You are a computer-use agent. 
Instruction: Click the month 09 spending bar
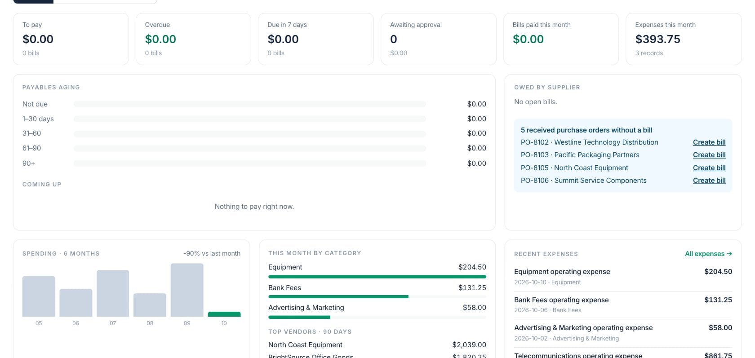tap(187, 290)
